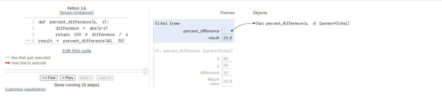Click the light green arrow in the legend
This screenshot has height=107, width=442.
coord(7,58)
